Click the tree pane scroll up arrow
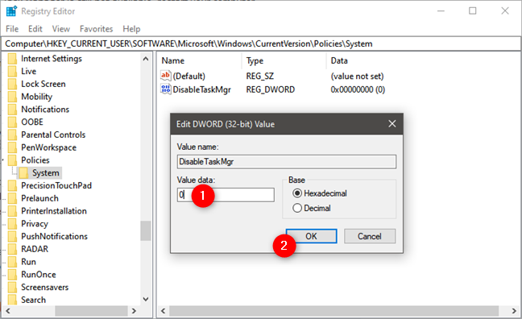 pyautogui.click(x=146, y=59)
